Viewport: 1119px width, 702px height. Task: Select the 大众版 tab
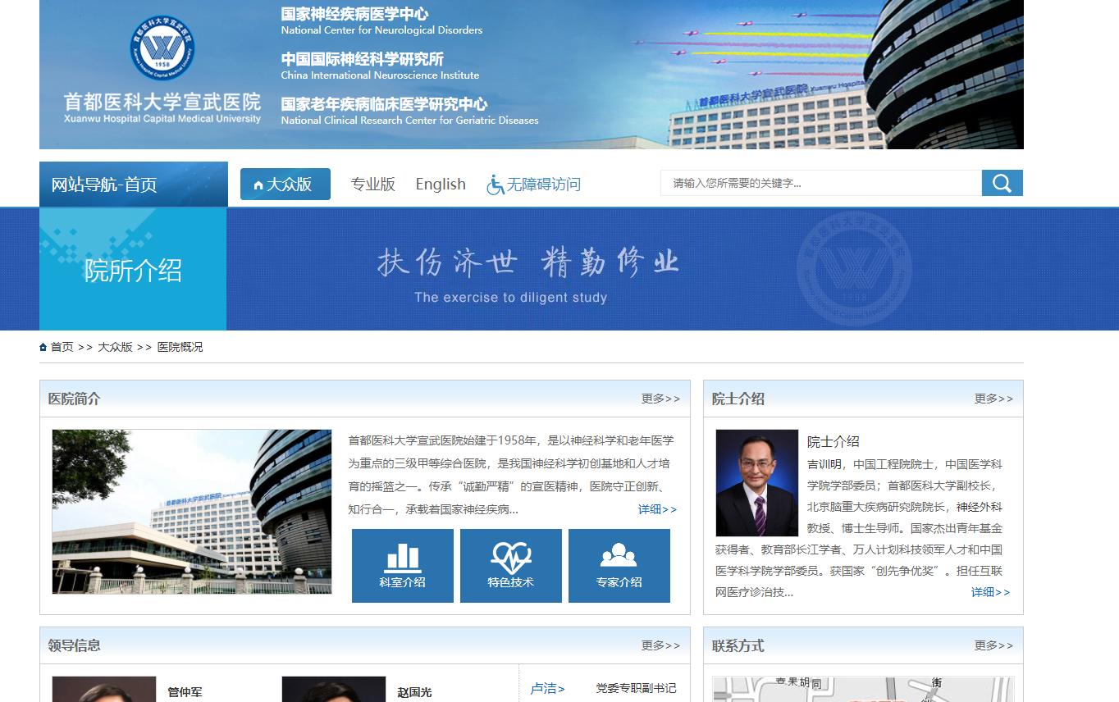(x=285, y=185)
